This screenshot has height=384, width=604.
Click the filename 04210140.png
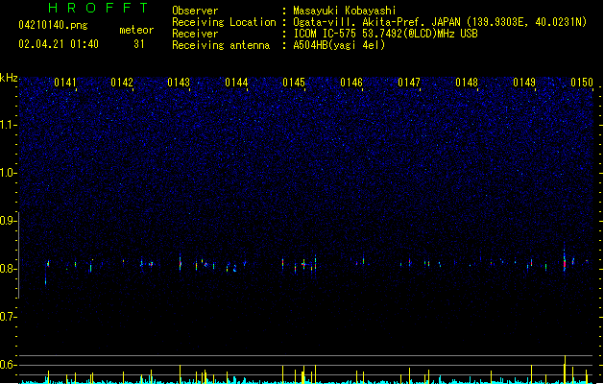pyautogui.click(x=53, y=25)
